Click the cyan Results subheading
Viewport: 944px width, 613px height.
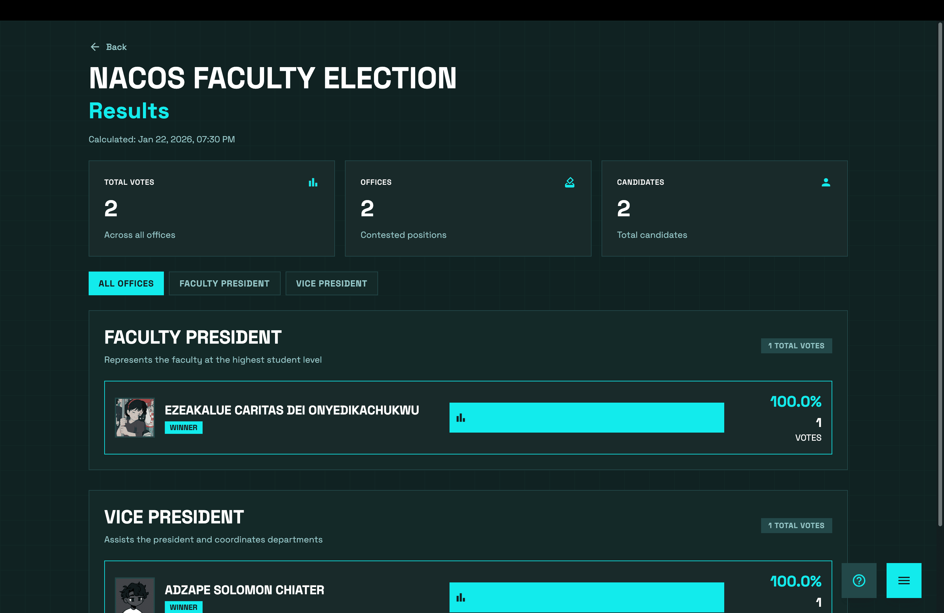(129, 110)
